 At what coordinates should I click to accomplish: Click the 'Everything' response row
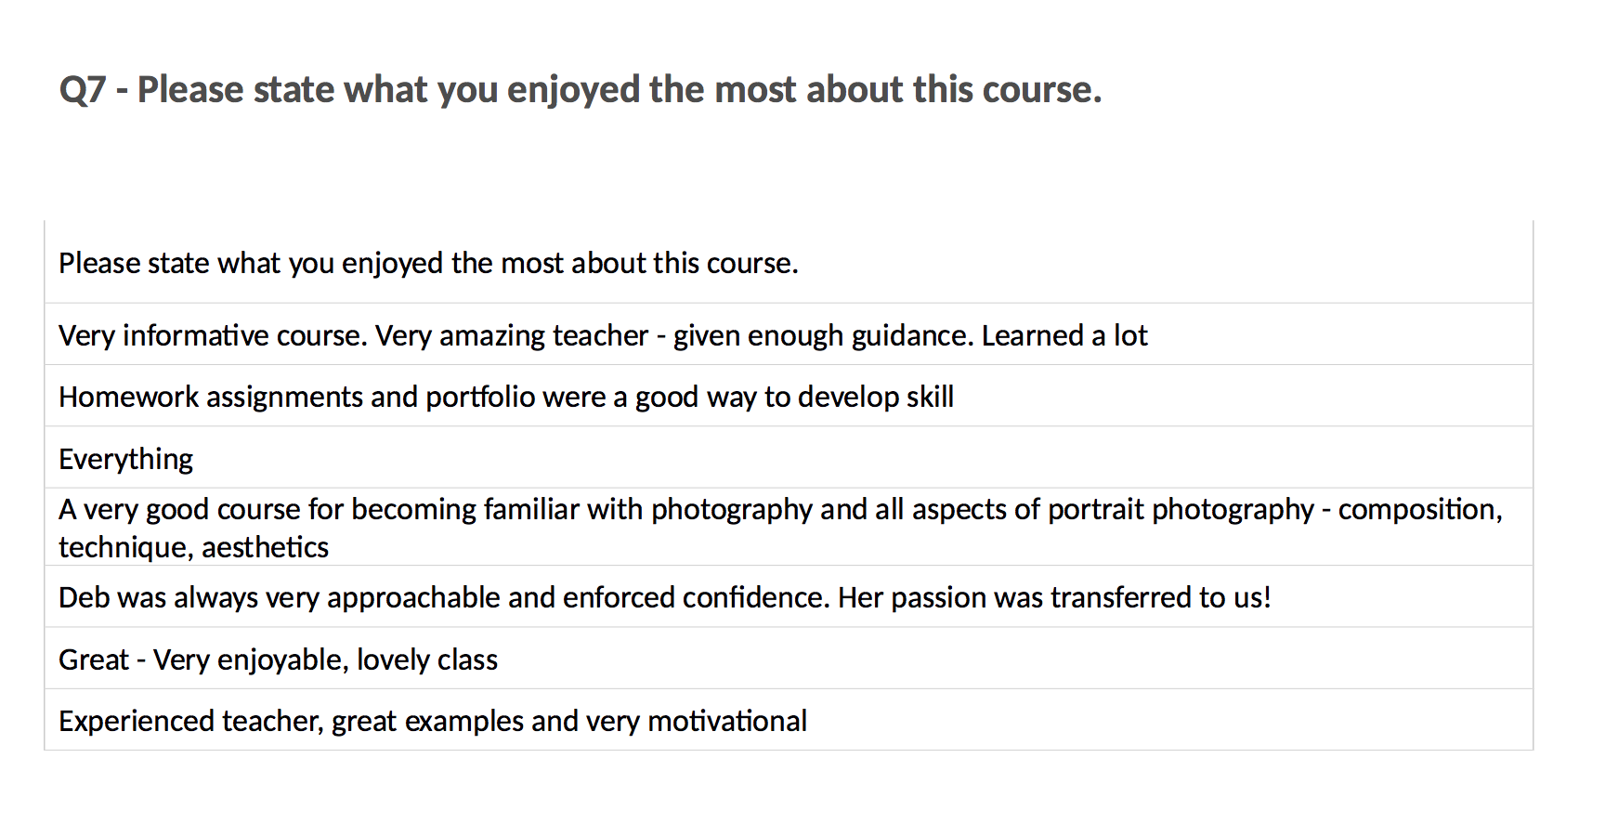[x=789, y=457]
